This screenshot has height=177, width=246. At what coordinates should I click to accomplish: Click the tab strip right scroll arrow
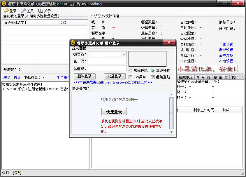243,77
